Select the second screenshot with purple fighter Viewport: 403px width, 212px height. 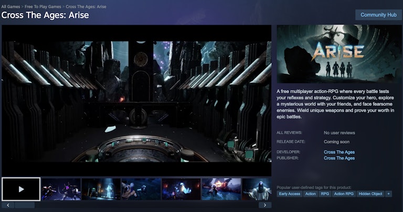[61, 189]
